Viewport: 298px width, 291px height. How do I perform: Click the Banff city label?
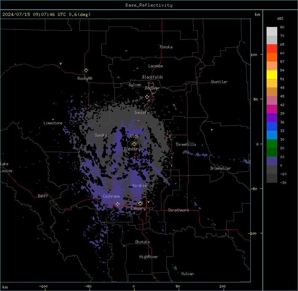43,196
